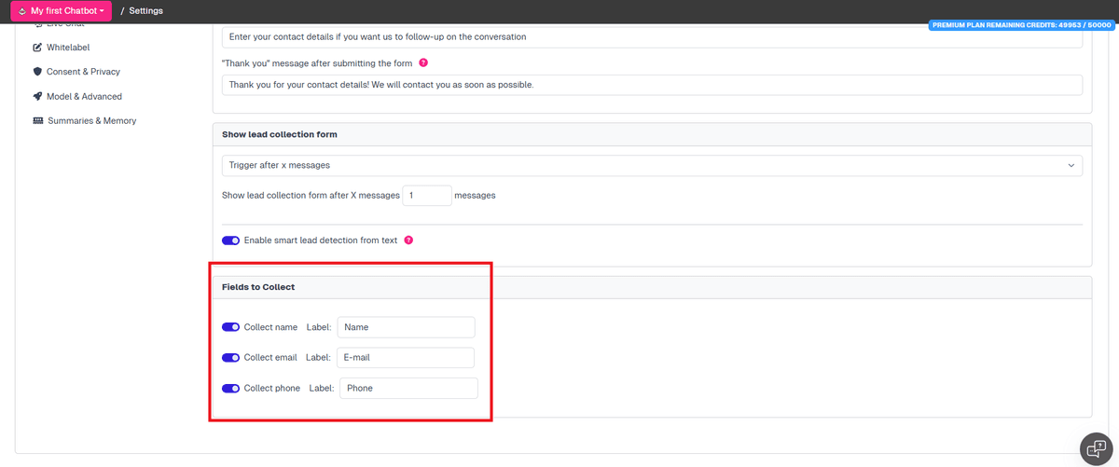Screen dimensions: 1119x467
Task: Click the Consent & Privacy shield icon
Action: click(x=38, y=72)
